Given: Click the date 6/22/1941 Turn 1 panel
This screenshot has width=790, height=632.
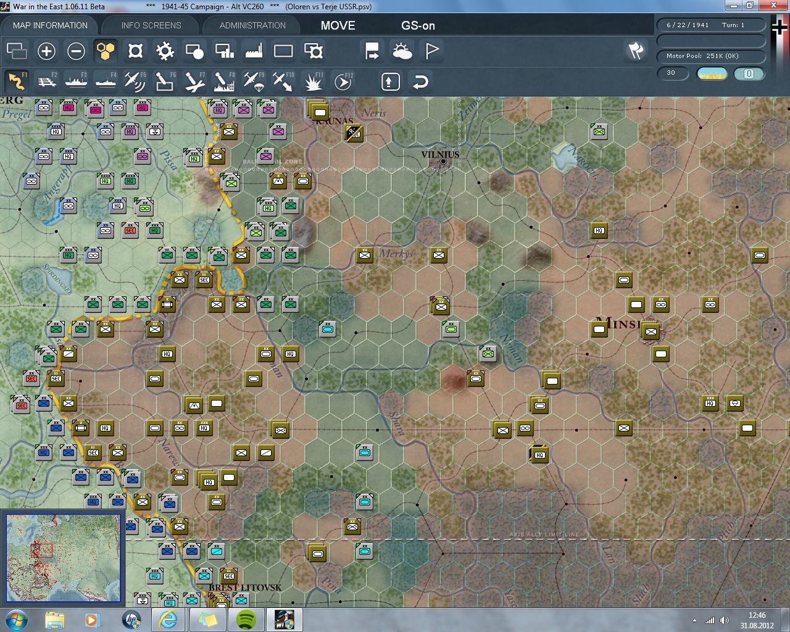Looking at the screenshot, I should click(x=711, y=25).
